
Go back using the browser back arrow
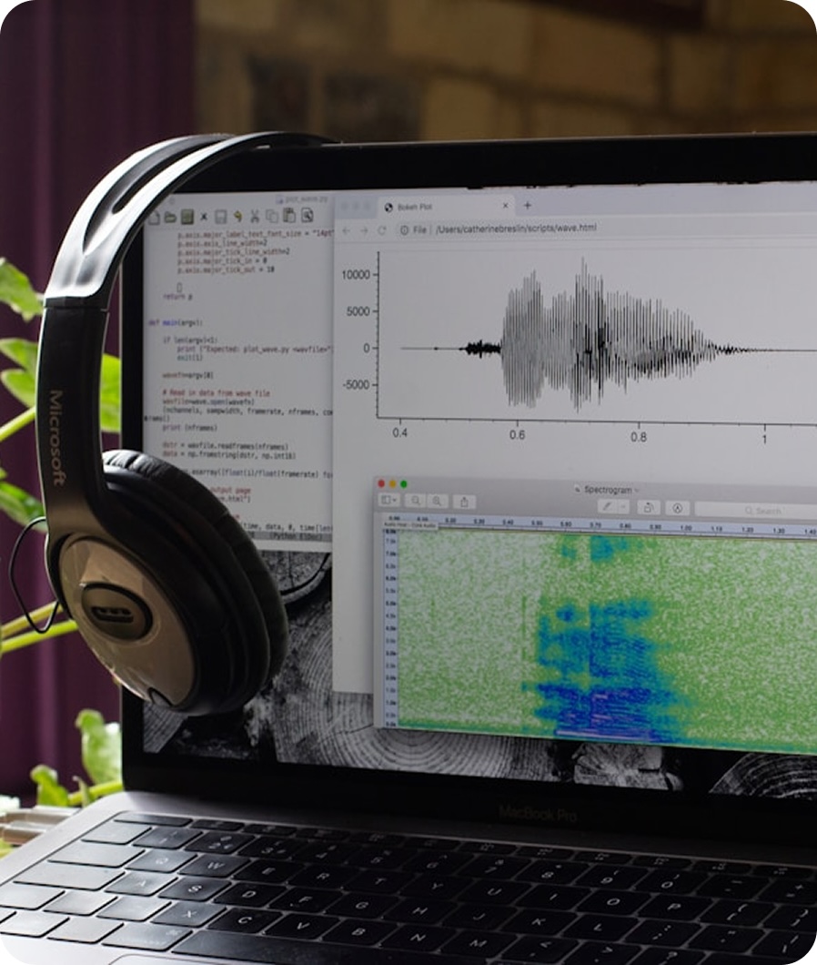click(x=346, y=230)
